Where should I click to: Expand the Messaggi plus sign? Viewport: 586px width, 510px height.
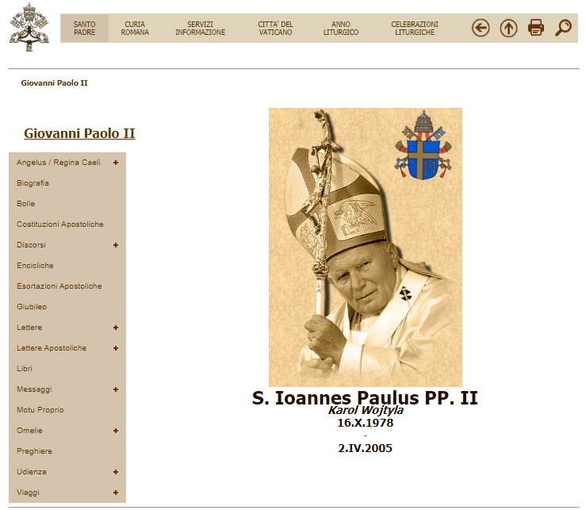pyautogui.click(x=116, y=389)
